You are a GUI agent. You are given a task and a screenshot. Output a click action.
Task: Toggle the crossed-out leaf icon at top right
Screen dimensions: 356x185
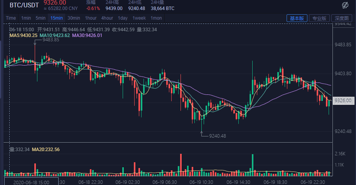click(345, 5)
